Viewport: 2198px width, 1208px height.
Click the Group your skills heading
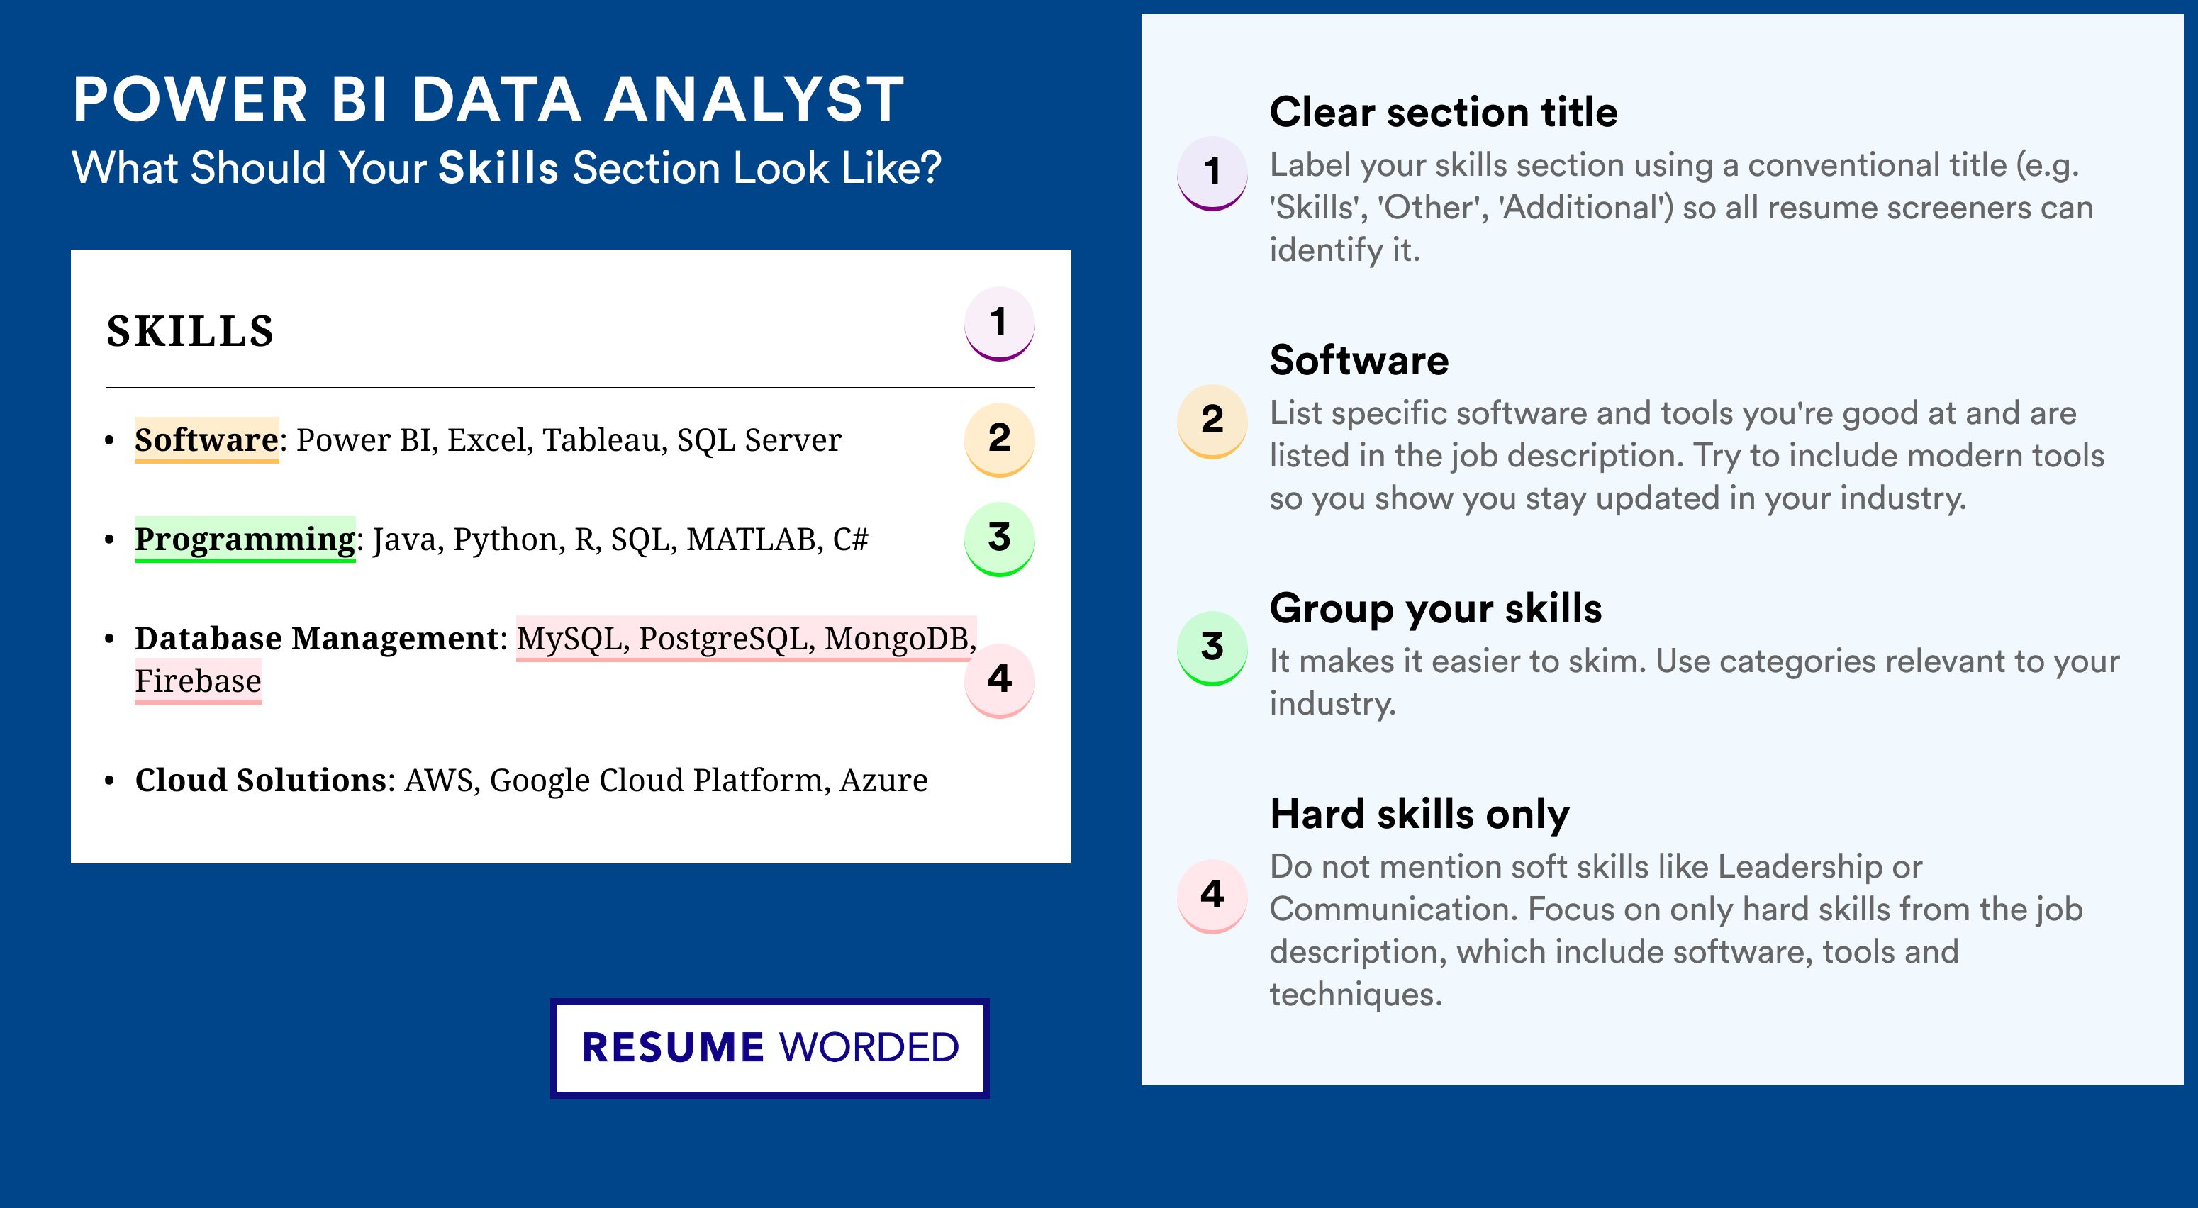click(1435, 608)
